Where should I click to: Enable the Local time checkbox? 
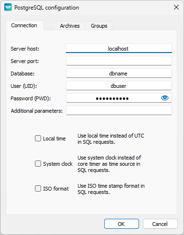click(x=38, y=139)
